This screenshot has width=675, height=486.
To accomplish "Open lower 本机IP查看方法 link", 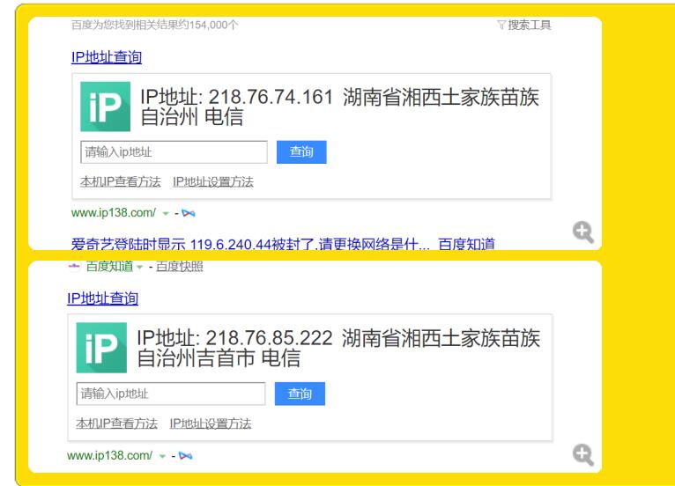I will coord(116,423).
